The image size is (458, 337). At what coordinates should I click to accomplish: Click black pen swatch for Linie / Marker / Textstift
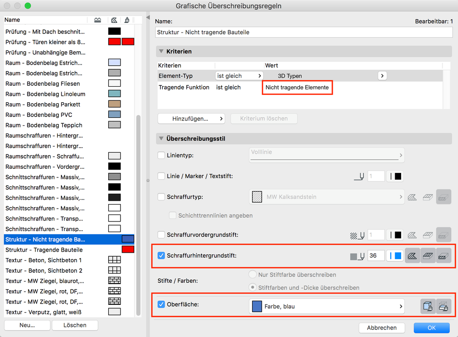pyautogui.click(x=395, y=177)
